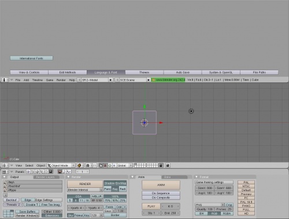Switch to the System & OpenGL tab

point(221,73)
